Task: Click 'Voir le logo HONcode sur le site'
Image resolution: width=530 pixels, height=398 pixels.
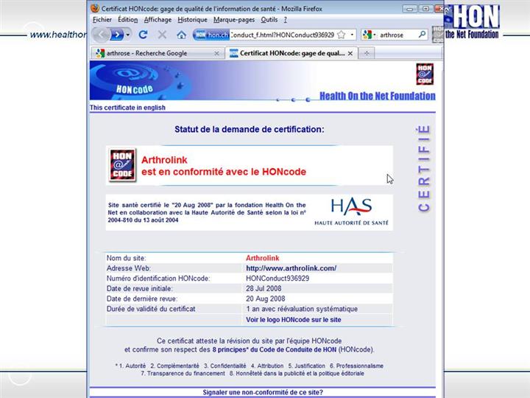Action: point(293,320)
